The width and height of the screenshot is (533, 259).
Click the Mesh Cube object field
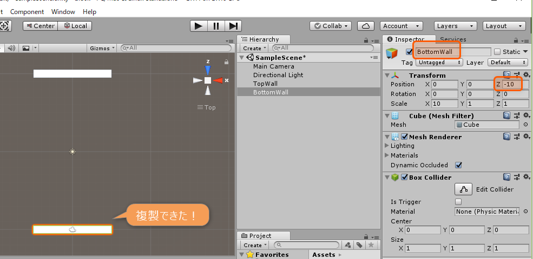(x=487, y=125)
